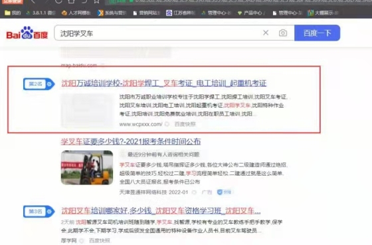Click the browser refresh icon

[x=58, y=1]
